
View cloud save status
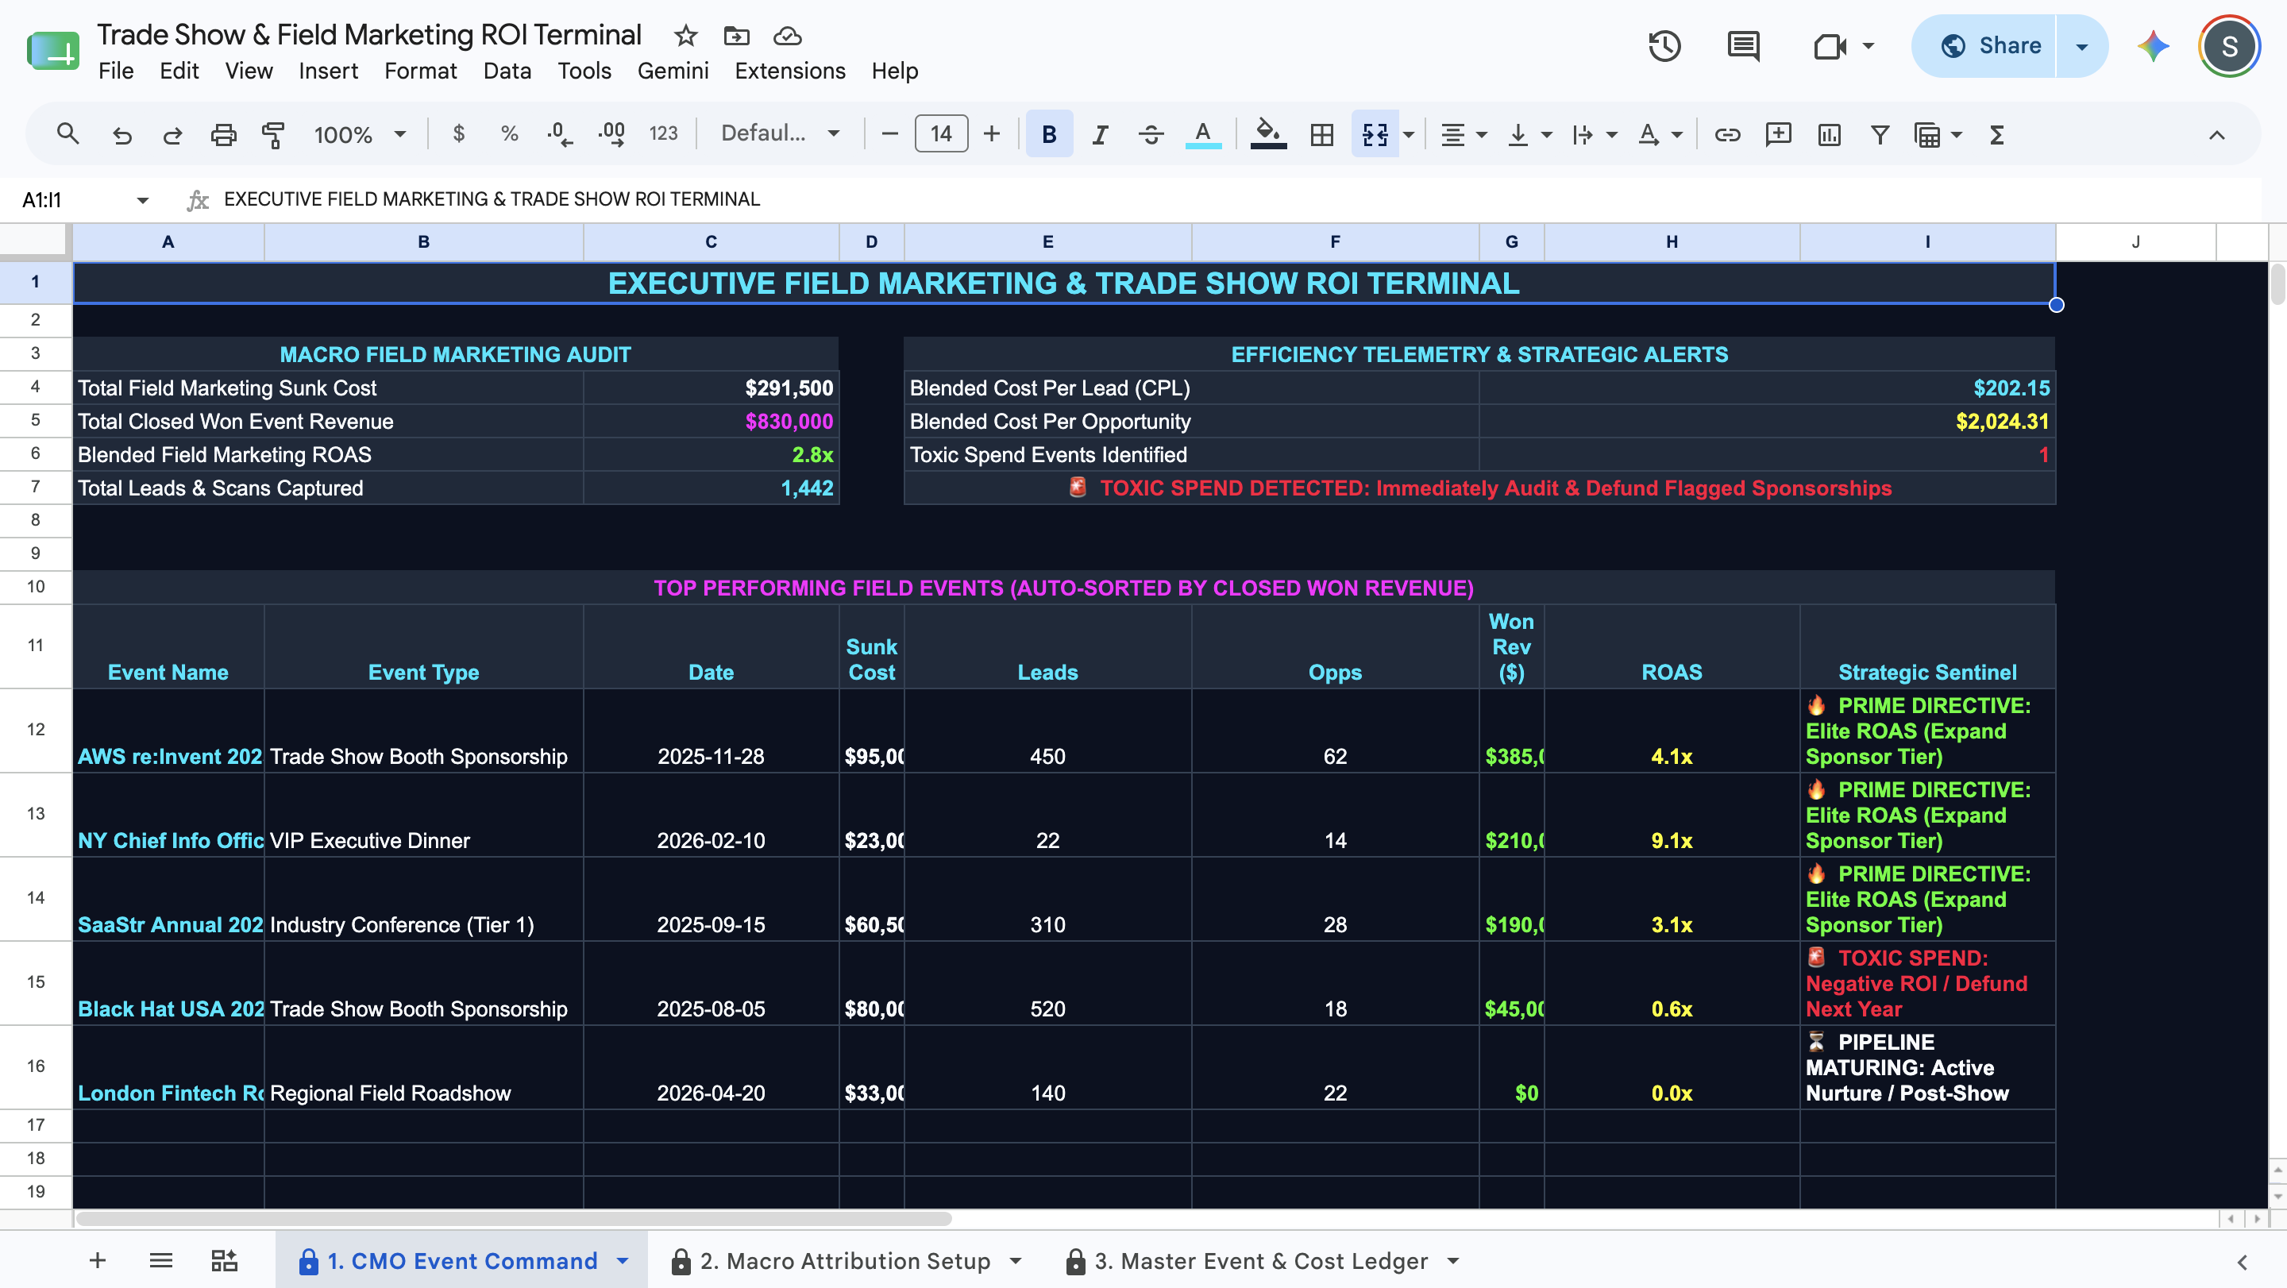pyautogui.click(x=788, y=36)
